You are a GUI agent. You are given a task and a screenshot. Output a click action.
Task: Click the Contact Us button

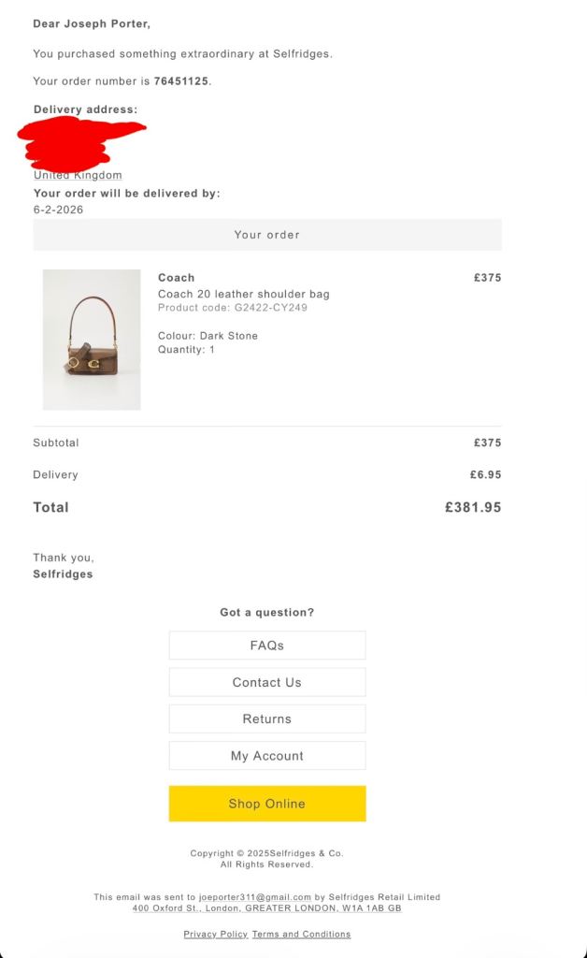click(266, 682)
